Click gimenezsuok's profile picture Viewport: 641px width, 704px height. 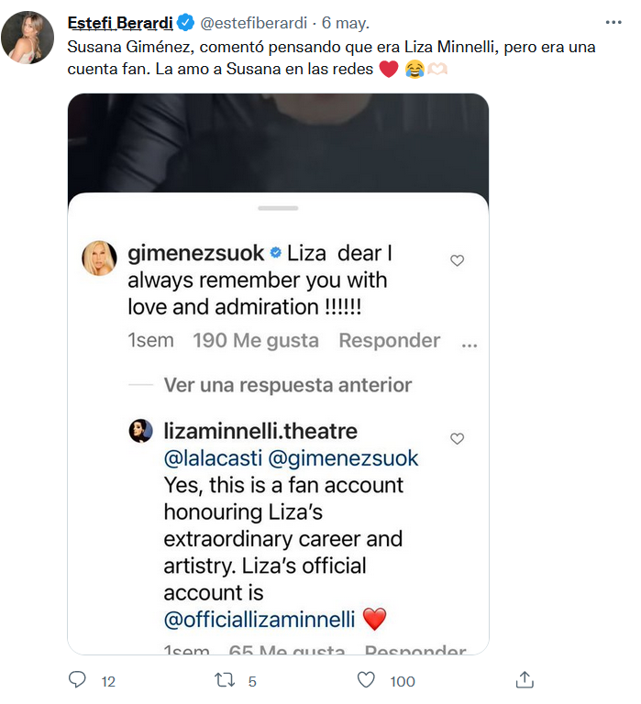point(99,258)
